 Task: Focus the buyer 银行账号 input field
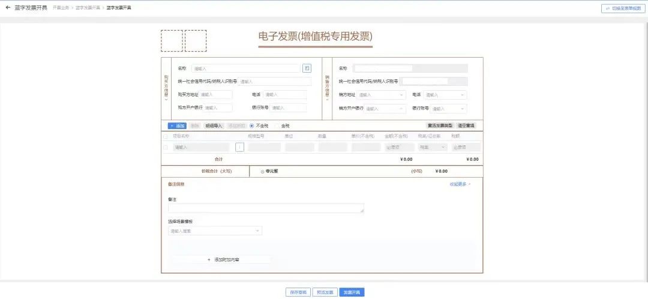tap(288, 108)
